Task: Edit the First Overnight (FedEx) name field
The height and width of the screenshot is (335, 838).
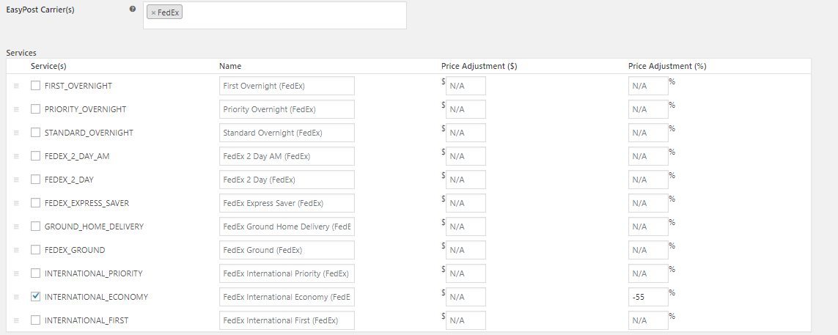Action: pos(287,86)
